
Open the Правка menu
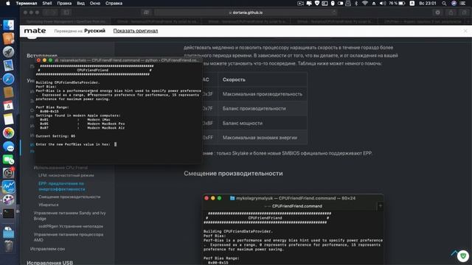pos(64,3)
